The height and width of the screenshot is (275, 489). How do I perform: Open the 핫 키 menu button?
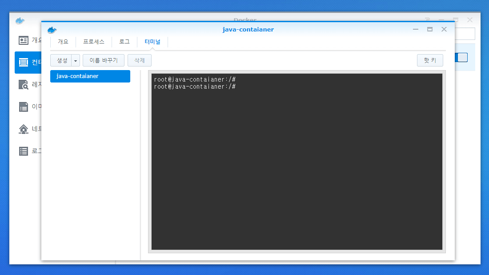430,60
